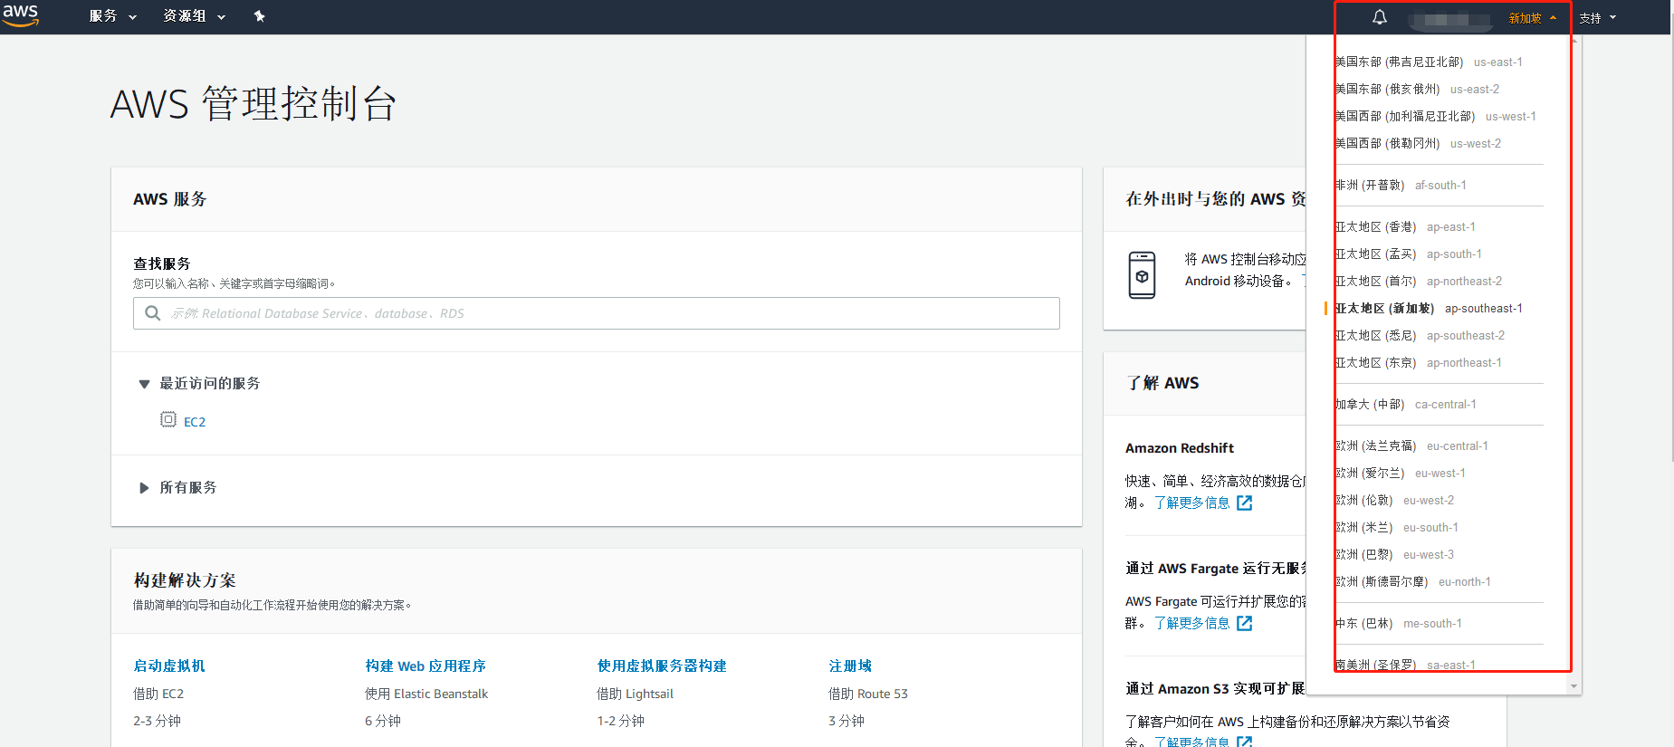Open 注册域 solution link
This screenshot has height=747, width=1674.
coord(850,666)
